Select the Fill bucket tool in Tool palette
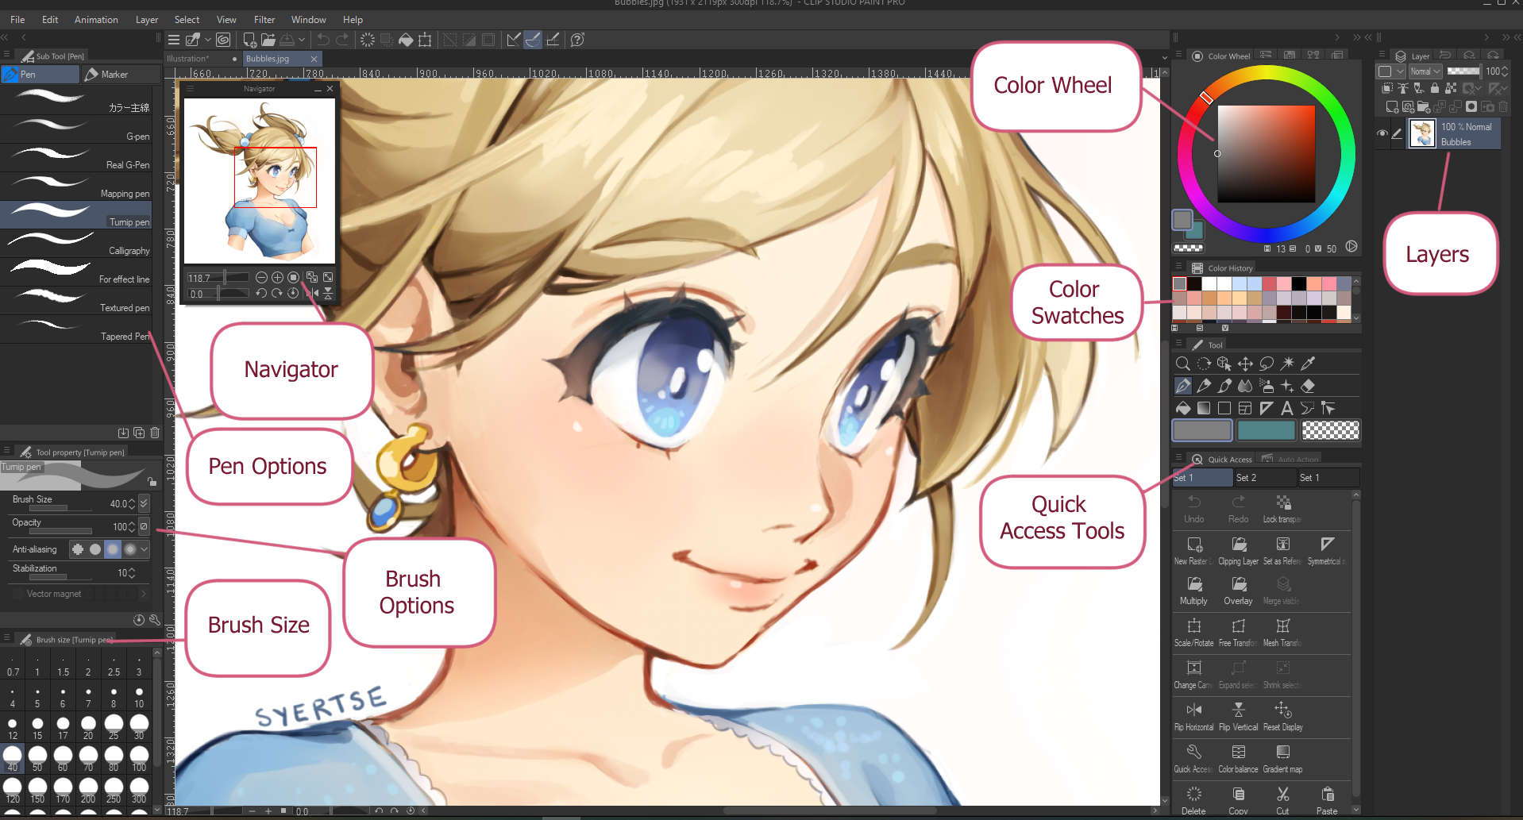Image resolution: width=1523 pixels, height=820 pixels. [x=1183, y=408]
